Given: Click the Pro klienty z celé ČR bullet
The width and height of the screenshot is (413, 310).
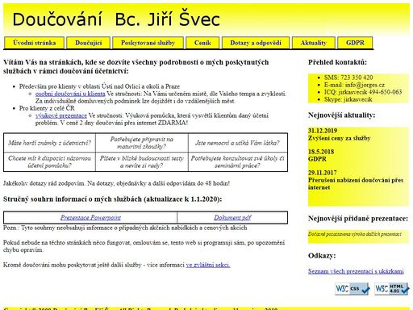Looking at the screenshot, I should coord(47,108).
